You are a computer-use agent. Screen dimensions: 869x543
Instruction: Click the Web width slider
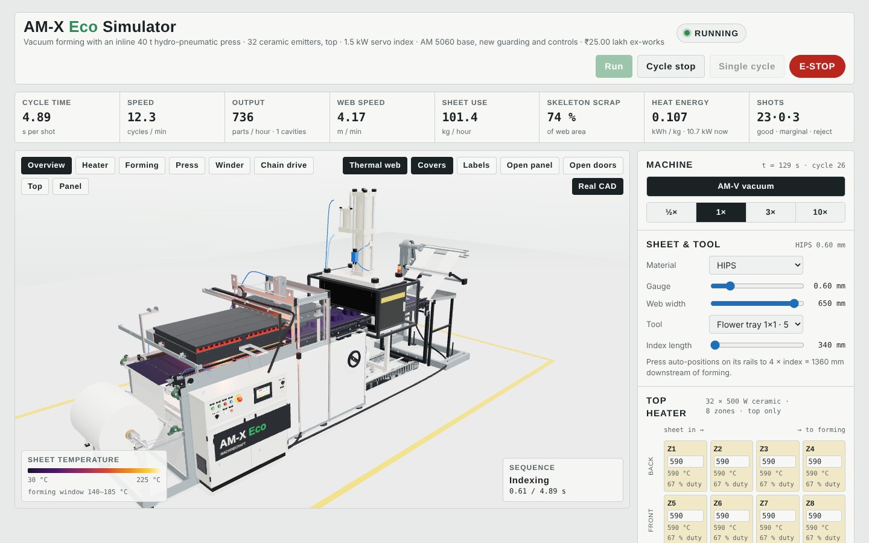(757, 303)
